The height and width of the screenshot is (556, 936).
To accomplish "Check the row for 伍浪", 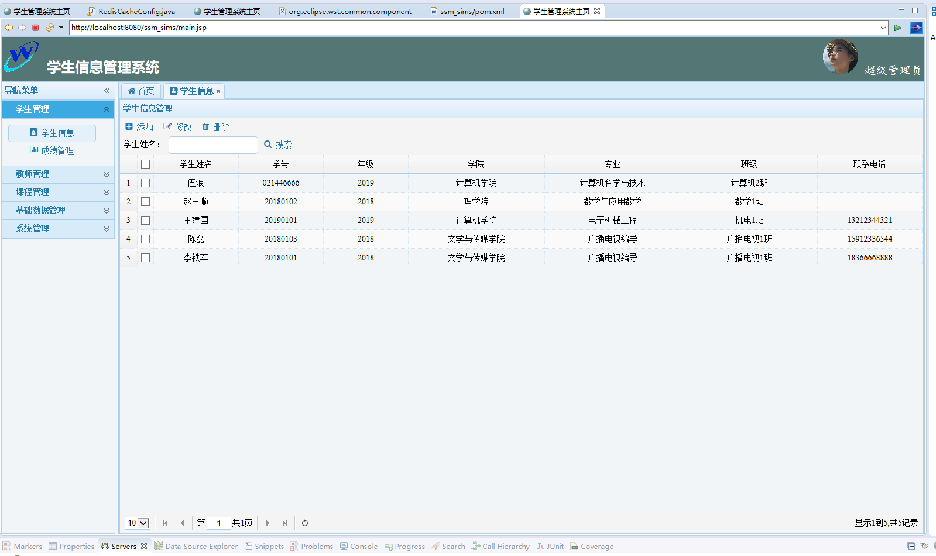I will 146,183.
